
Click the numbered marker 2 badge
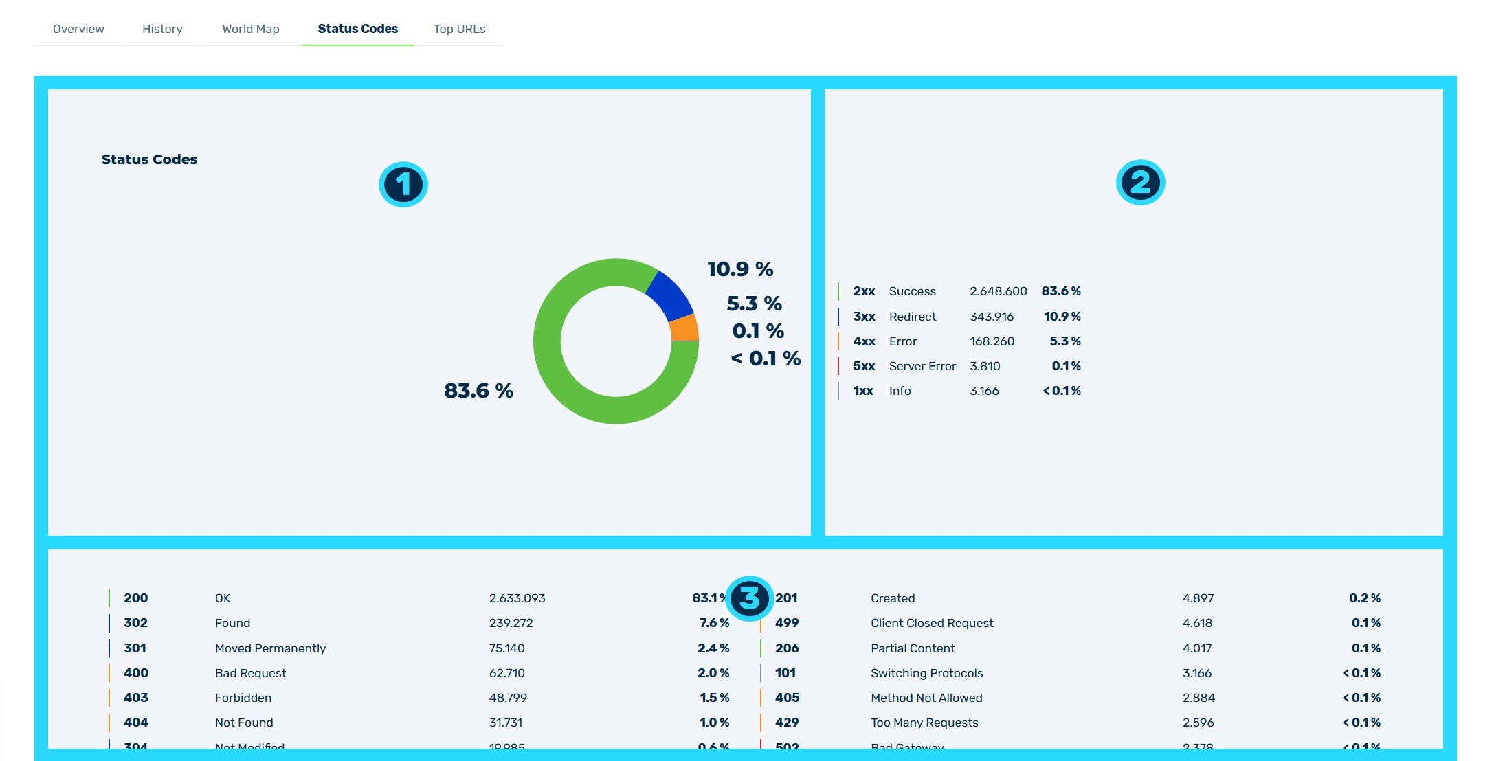[x=1140, y=183]
